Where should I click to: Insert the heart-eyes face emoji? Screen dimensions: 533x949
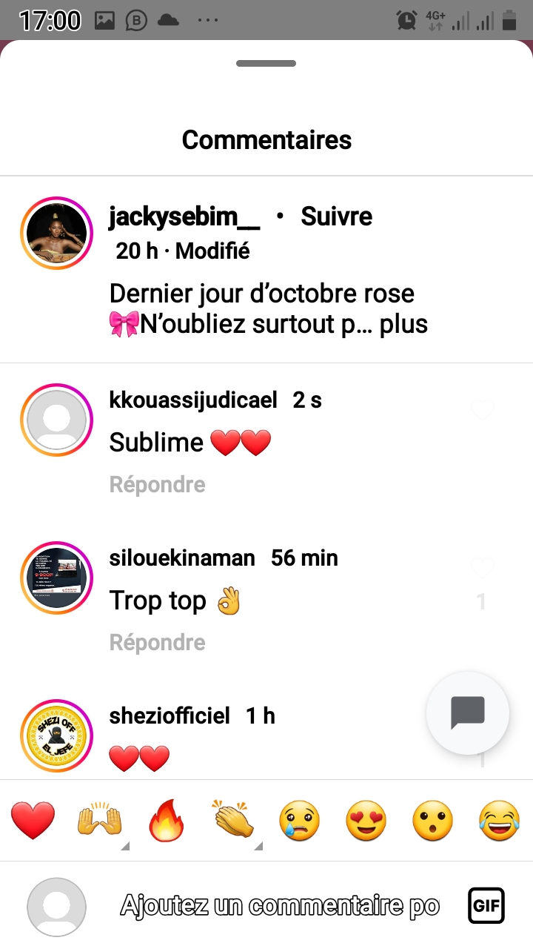pyautogui.click(x=366, y=821)
